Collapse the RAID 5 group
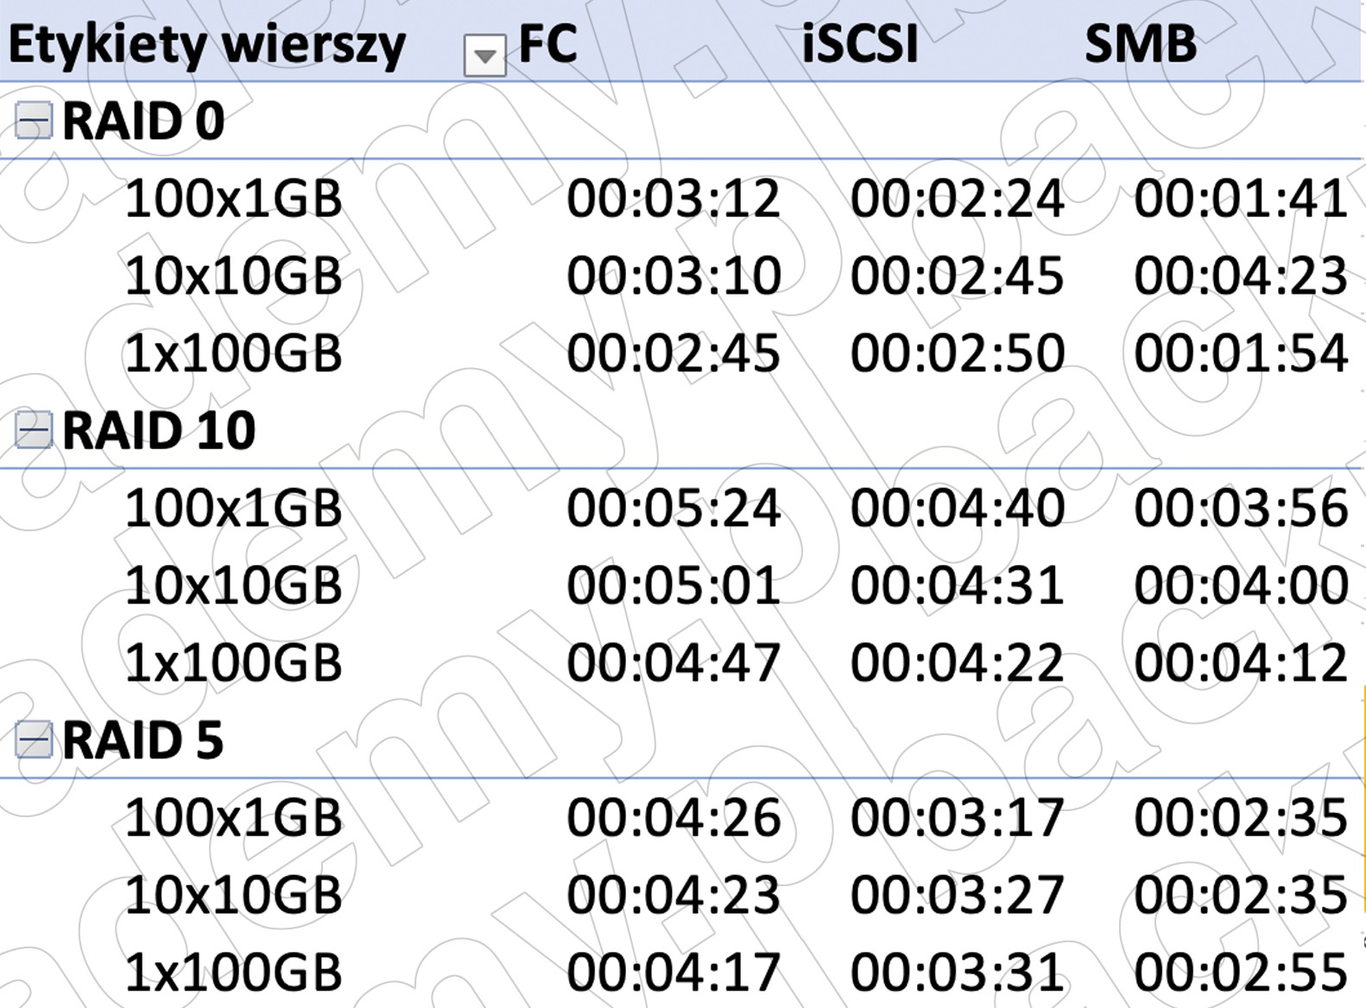Image resolution: width=1366 pixels, height=1008 pixels. 34,740
